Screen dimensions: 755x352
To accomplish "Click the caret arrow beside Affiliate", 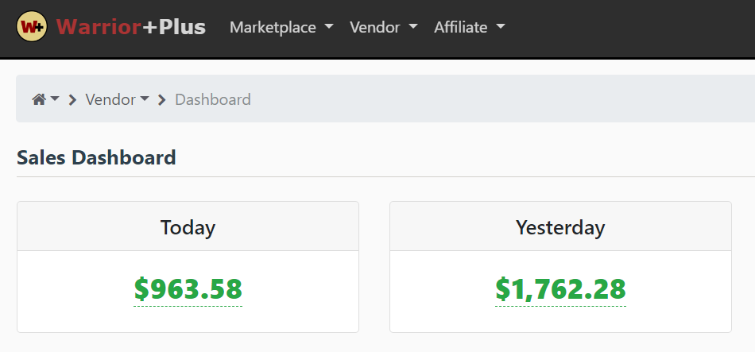I will tap(501, 27).
